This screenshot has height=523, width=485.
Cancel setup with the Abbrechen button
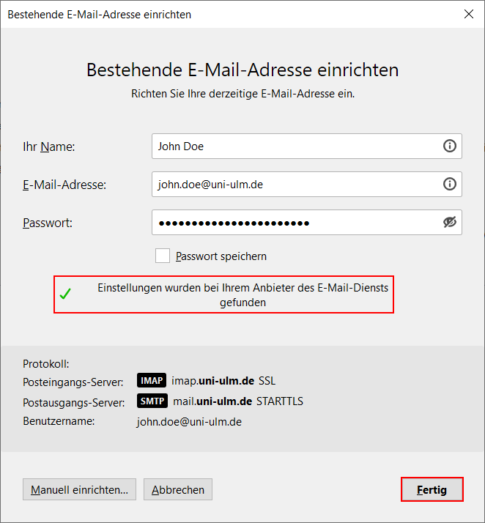(x=178, y=489)
